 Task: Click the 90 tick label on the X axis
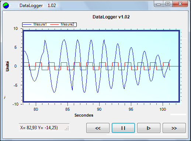tap(99, 109)
